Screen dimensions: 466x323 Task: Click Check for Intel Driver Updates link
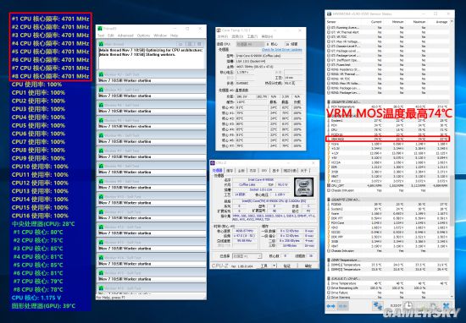point(282,50)
